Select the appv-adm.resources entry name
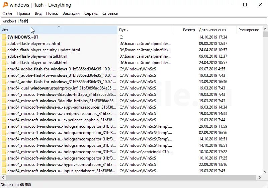268x188 pixels. pyautogui.click(x=62, y=107)
